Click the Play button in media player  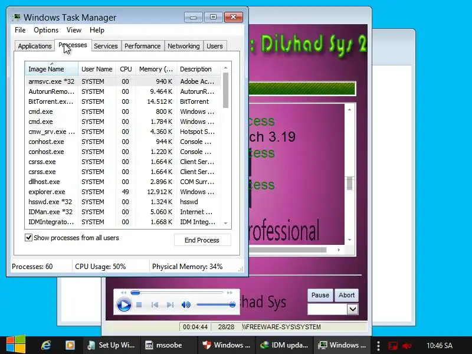[124, 304]
